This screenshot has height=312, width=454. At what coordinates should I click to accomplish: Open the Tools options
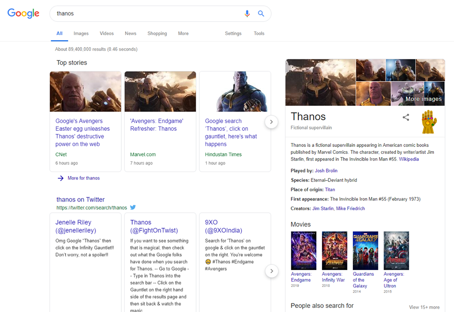[x=259, y=34]
